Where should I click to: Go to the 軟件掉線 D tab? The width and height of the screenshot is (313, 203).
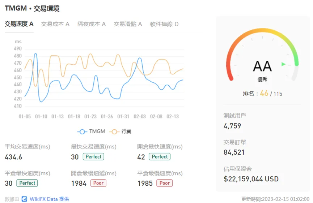[x=164, y=24]
